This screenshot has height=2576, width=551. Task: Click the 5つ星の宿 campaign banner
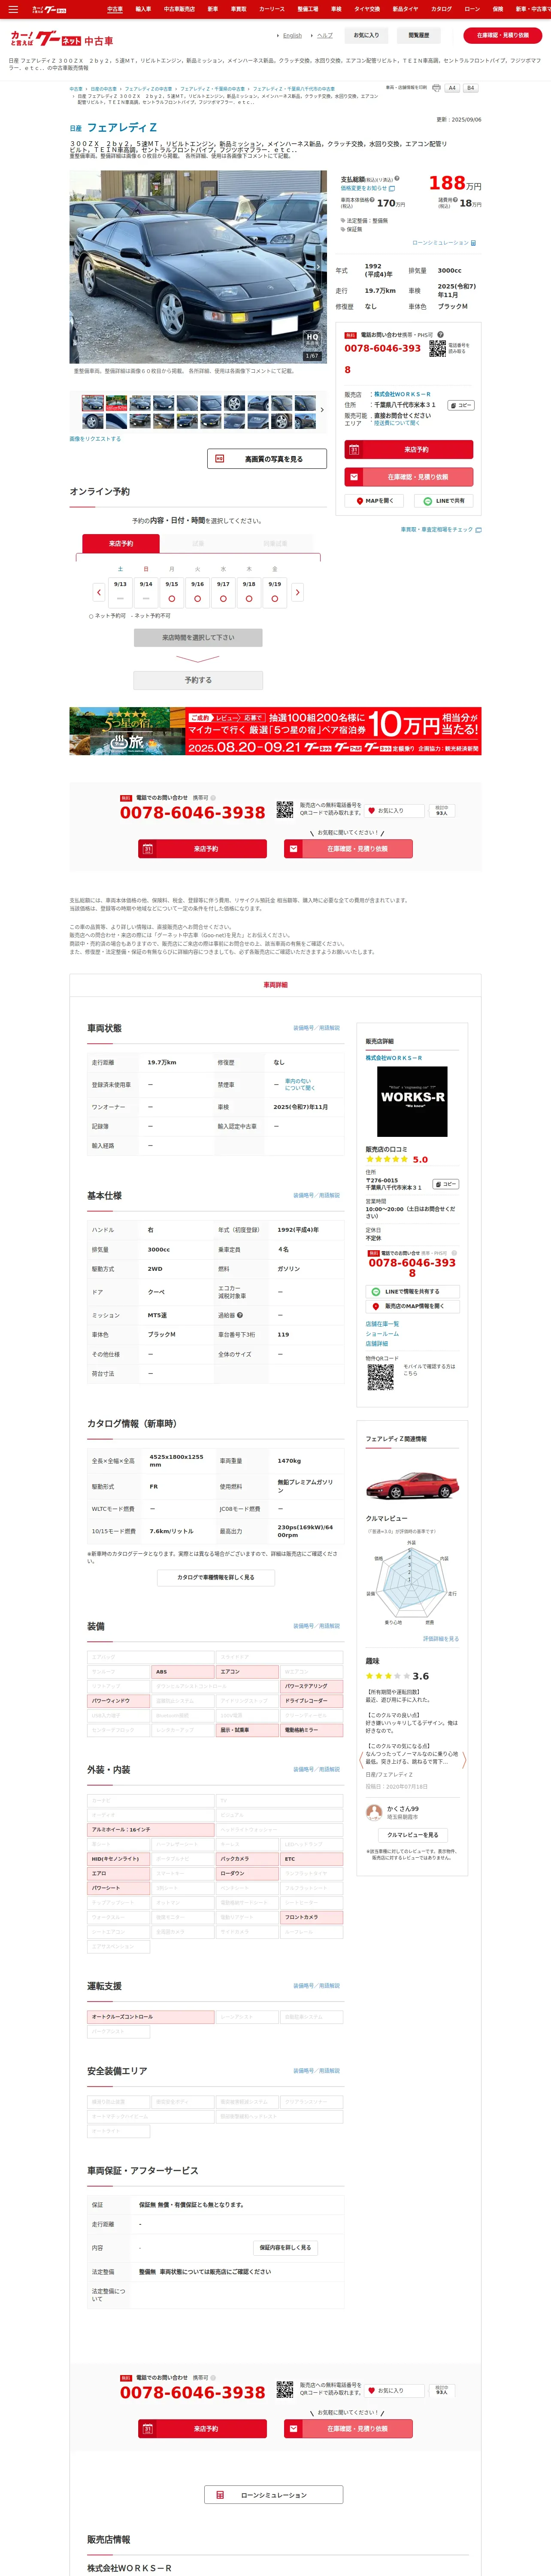click(275, 731)
